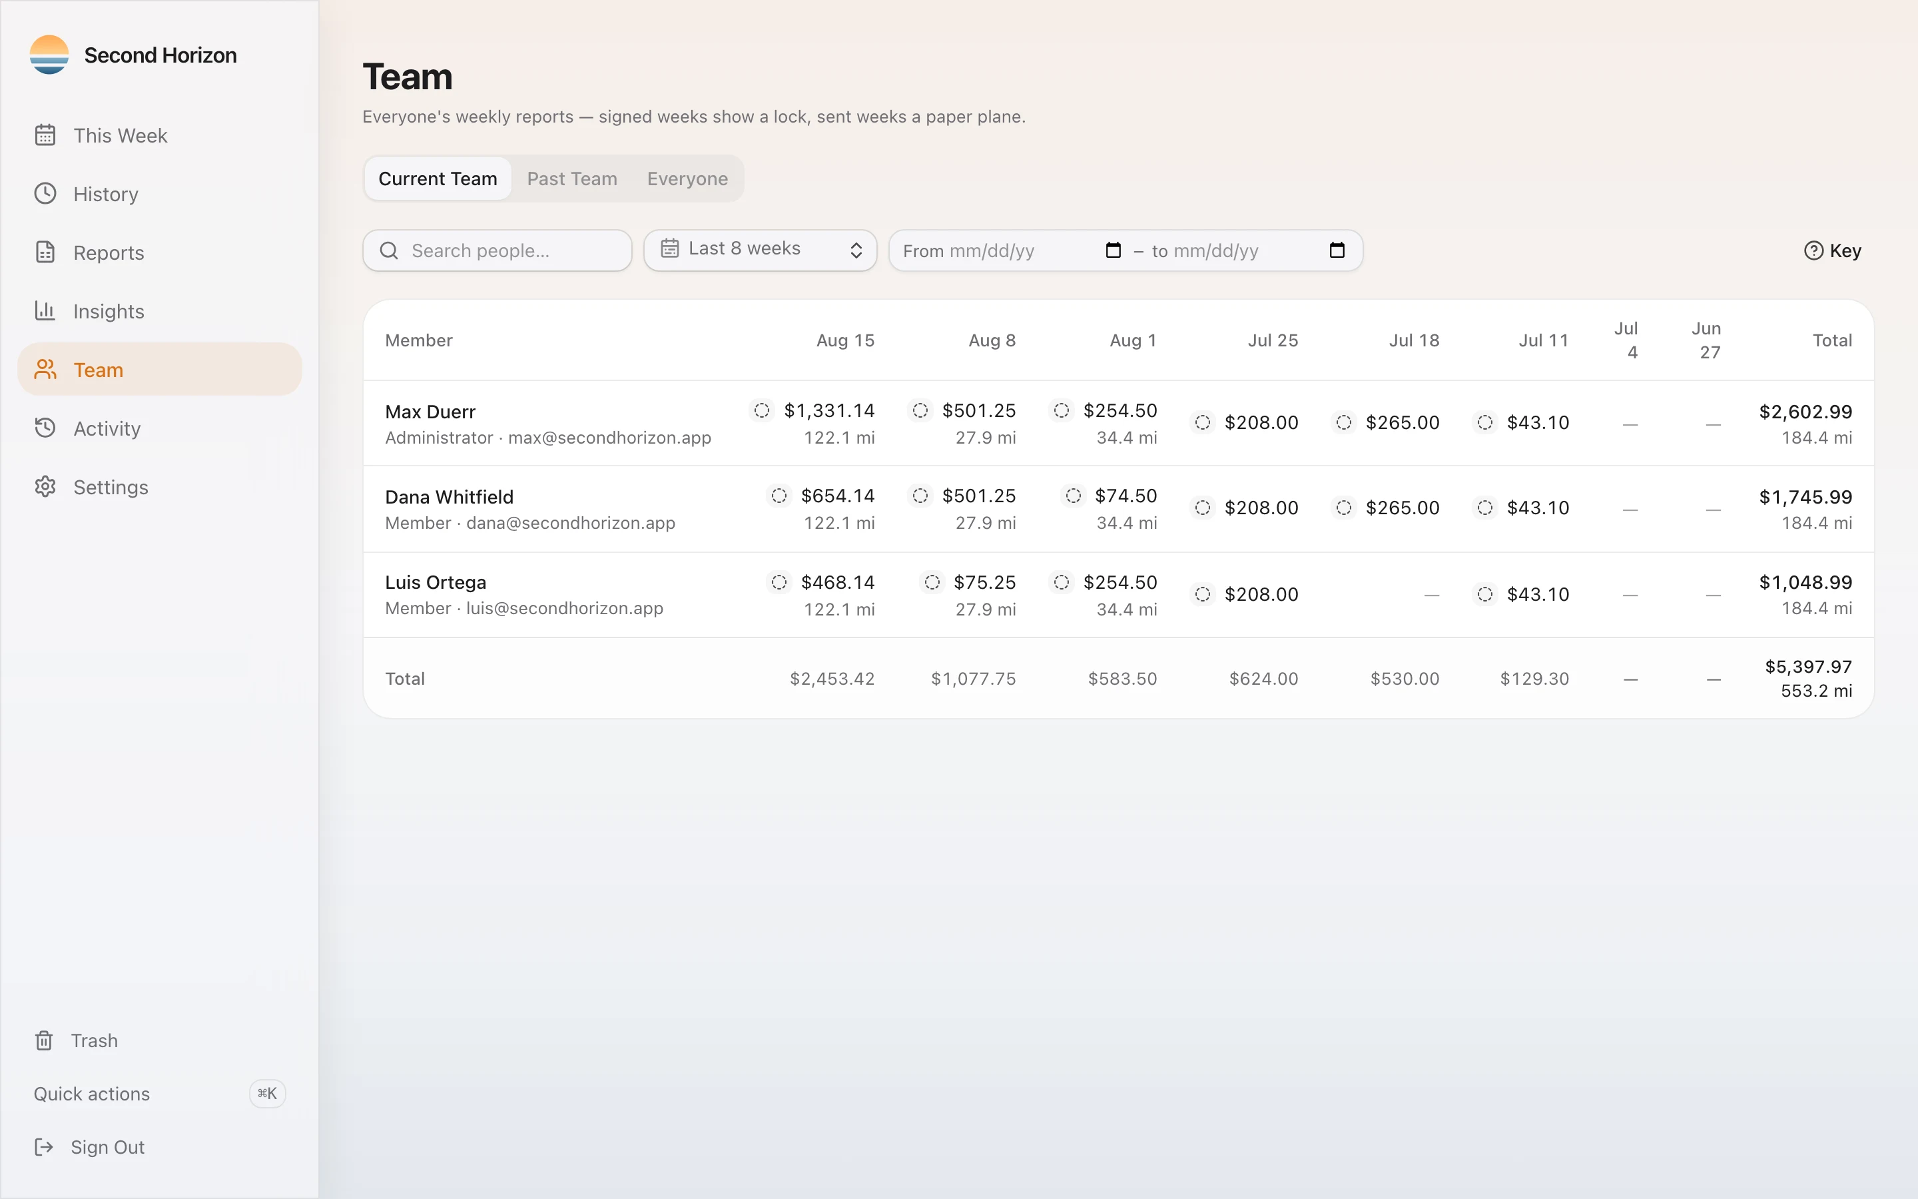Switch to the Current Team tab
The height and width of the screenshot is (1199, 1918).
click(x=438, y=179)
